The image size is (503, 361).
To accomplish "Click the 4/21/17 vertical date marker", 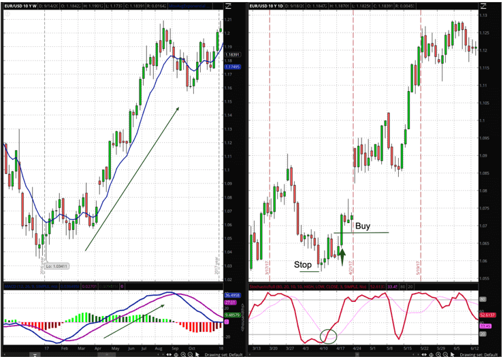I will tap(351, 267).
